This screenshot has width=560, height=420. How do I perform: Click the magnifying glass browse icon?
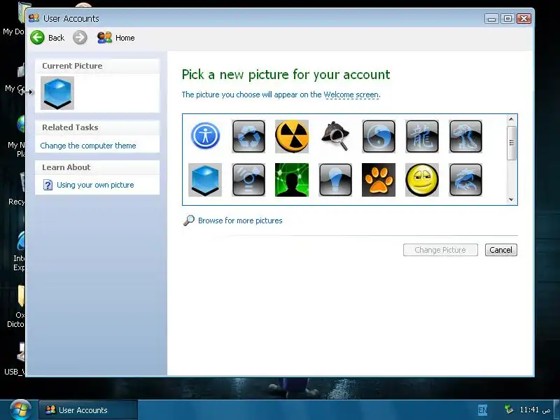(x=189, y=220)
